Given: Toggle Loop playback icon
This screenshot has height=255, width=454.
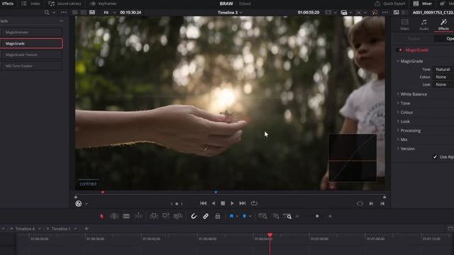Looking at the screenshot, I should coord(254,203).
